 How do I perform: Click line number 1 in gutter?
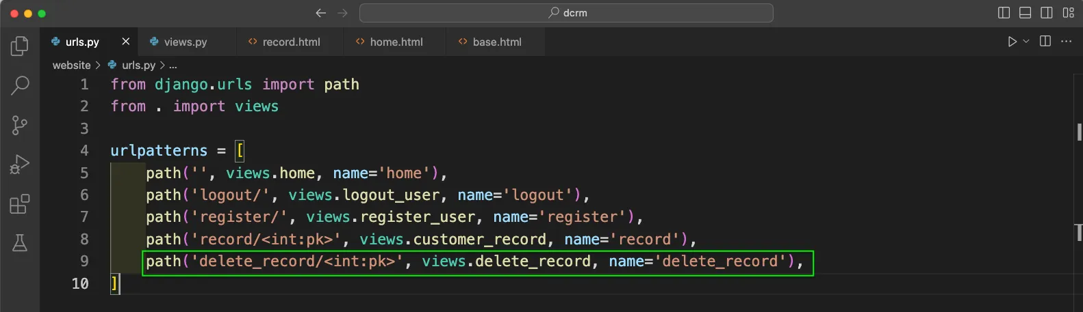[84, 85]
